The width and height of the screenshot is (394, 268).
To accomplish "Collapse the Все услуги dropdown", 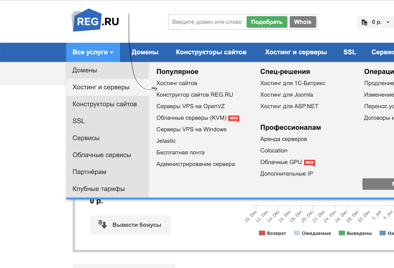I will pos(93,52).
